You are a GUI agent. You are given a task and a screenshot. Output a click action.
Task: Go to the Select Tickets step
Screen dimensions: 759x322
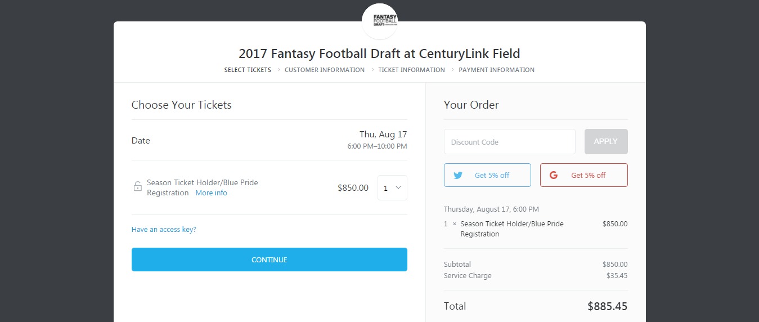click(x=248, y=70)
